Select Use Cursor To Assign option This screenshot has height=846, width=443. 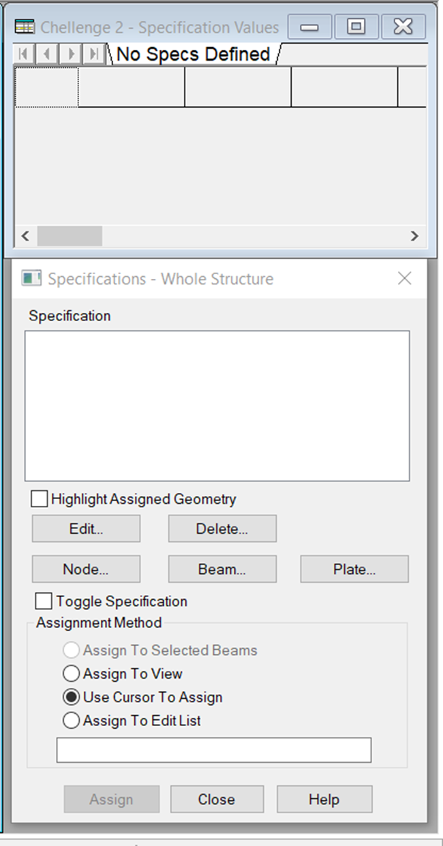click(72, 697)
